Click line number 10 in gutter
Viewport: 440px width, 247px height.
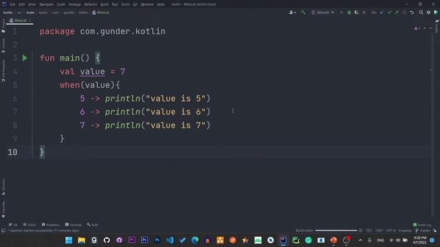point(12,152)
